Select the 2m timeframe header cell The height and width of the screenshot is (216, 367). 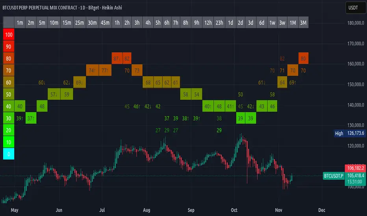[31, 23]
